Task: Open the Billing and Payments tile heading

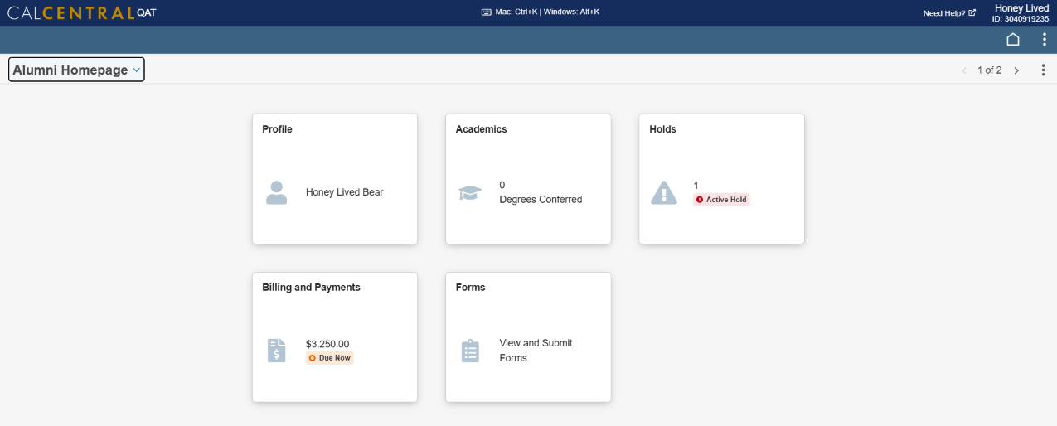Action: [x=311, y=288]
